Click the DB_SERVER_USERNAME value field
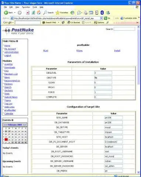Image resolution: width=141 pixels, height=177 pixels. pos(114,161)
